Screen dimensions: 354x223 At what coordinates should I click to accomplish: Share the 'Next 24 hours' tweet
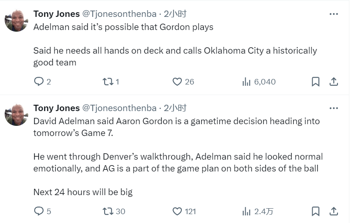tap(333, 211)
